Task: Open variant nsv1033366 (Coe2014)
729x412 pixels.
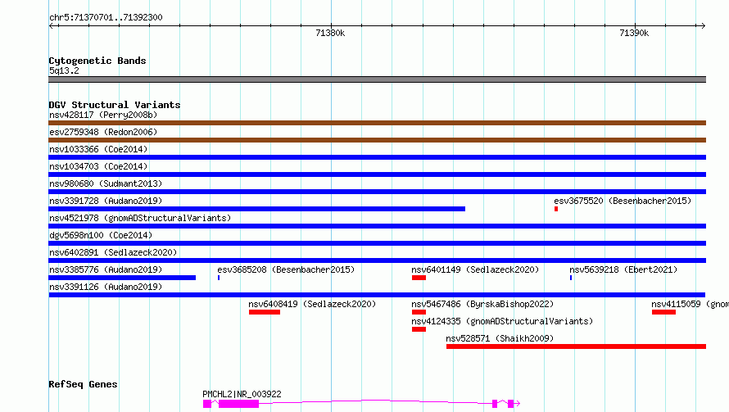Action: [x=98, y=149]
